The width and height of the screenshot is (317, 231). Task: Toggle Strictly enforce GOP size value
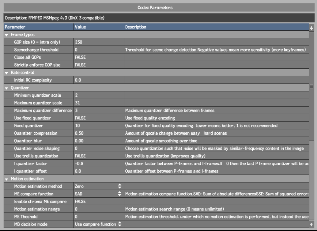(x=99, y=65)
